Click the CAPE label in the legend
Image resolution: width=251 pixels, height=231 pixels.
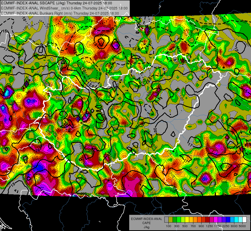click(x=146, y=223)
